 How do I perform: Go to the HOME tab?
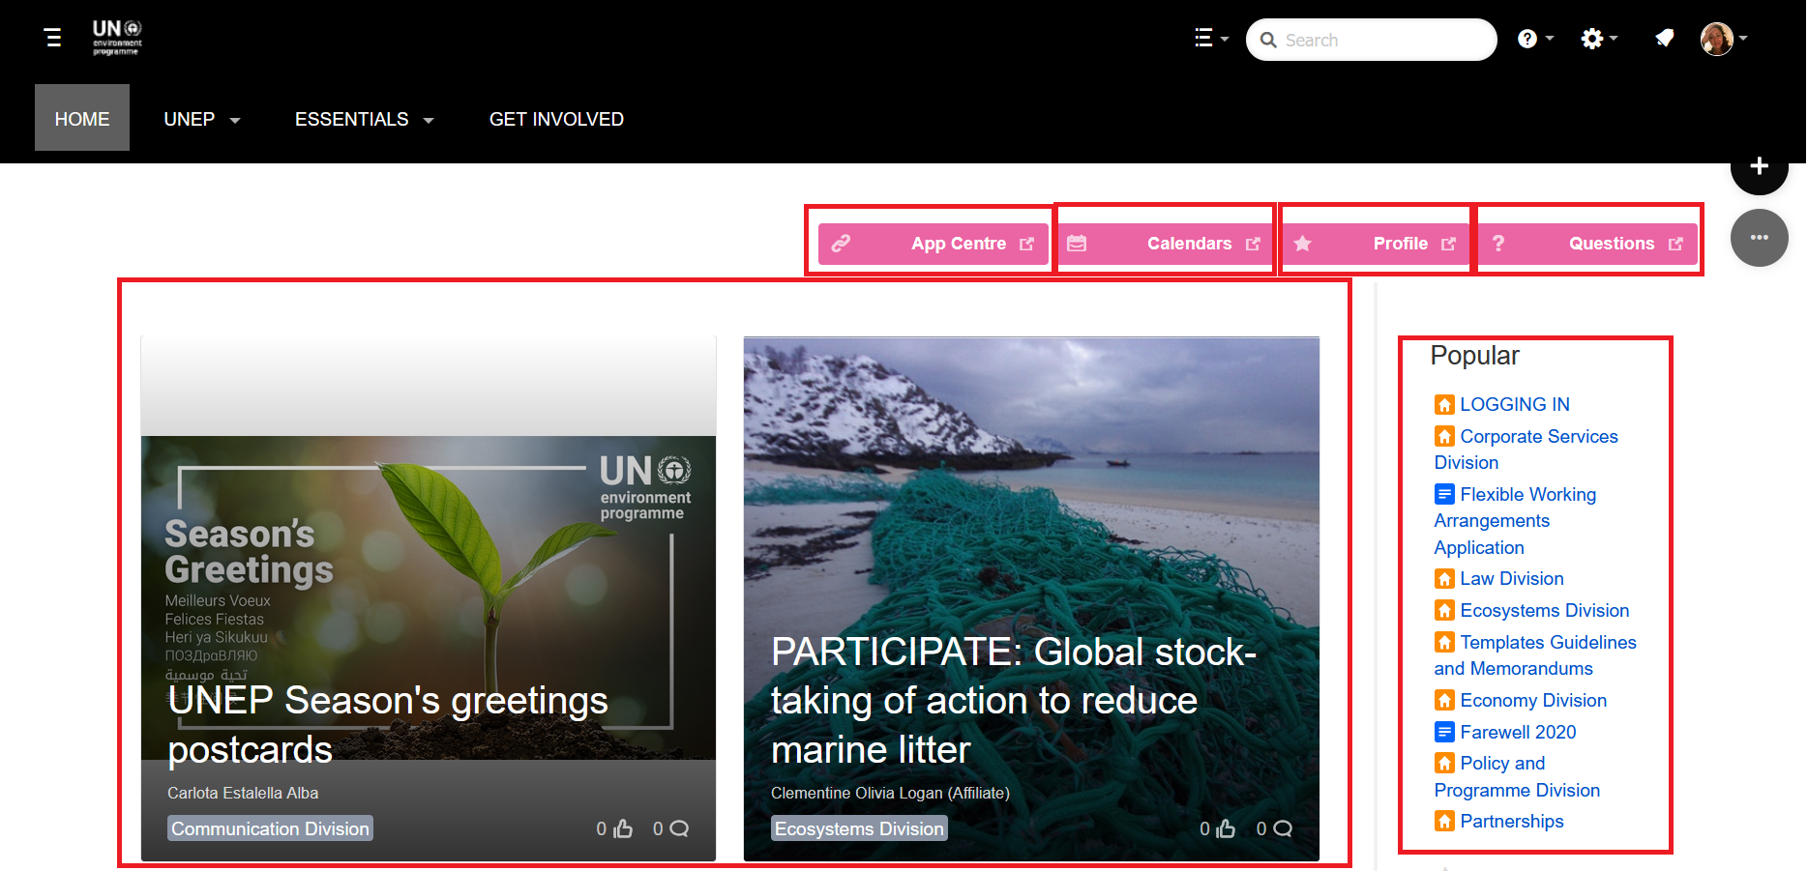82,118
